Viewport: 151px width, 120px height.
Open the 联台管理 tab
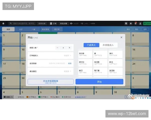(x=46, y=29)
